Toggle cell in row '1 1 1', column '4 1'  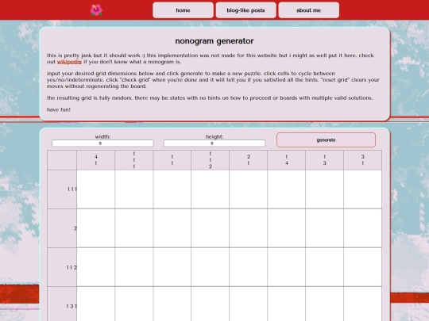click(96, 189)
